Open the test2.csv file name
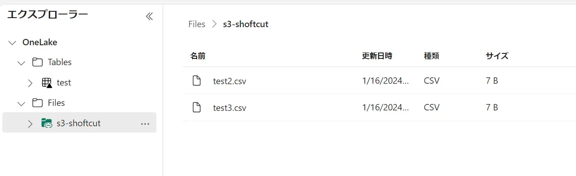 pyautogui.click(x=230, y=81)
